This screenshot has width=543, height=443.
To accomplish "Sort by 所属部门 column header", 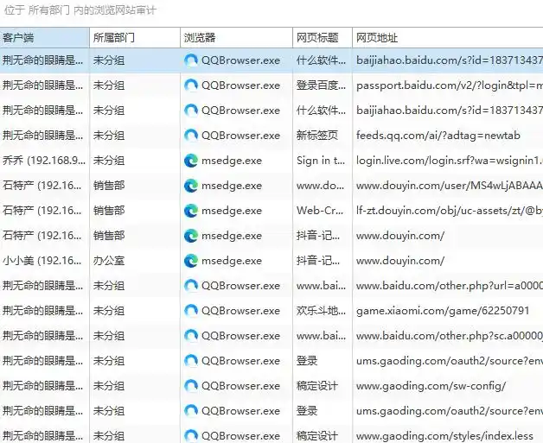I will (x=135, y=38).
